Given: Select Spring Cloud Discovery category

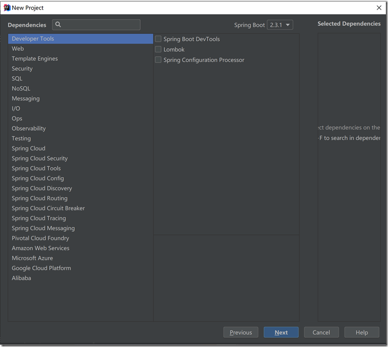Looking at the screenshot, I should click(x=80, y=188).
